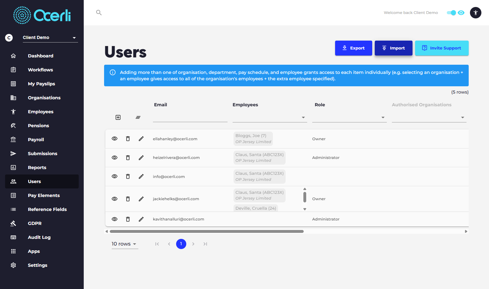The width and height of the screenshot is (489, 289).
Task: Delete user info@ocerli.com
Action: pyautogui.click(x=128, y=176)
